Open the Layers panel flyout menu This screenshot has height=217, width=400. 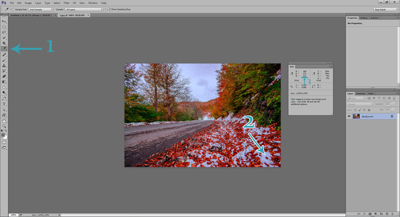(397, 93)
